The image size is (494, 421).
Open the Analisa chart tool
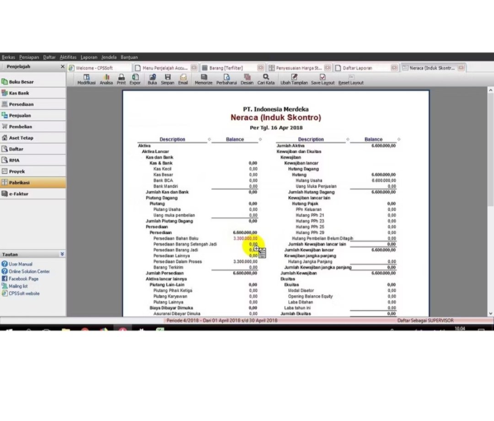point(106,80)
